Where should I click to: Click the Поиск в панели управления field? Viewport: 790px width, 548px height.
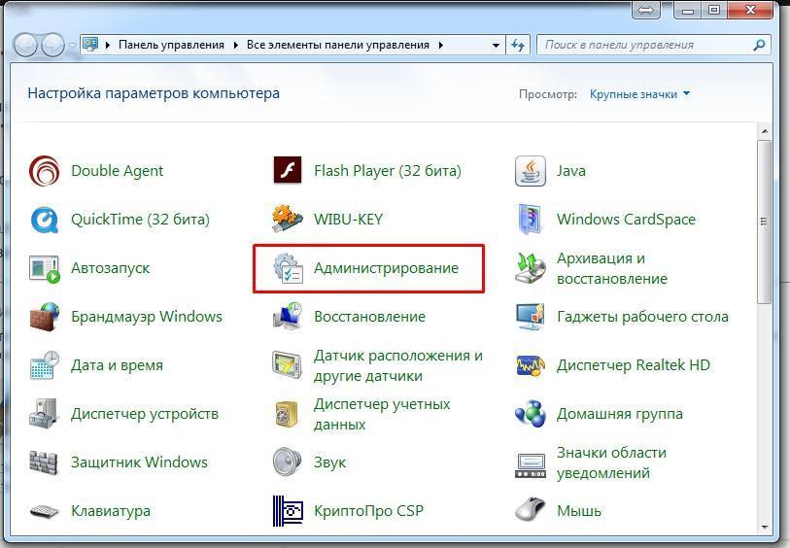tap(654, 46)
